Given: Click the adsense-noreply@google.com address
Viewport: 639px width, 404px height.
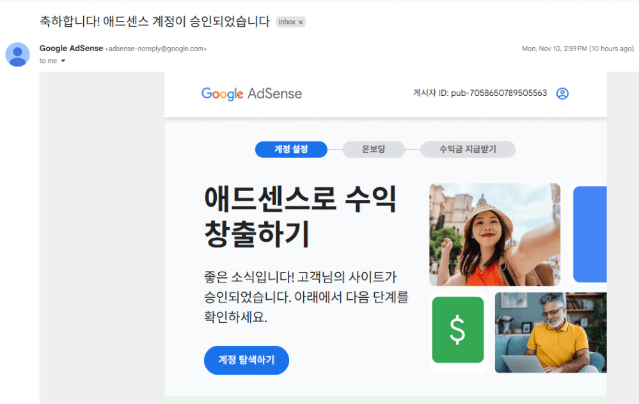Looking at the screenshot, I should tap(155, 49).
